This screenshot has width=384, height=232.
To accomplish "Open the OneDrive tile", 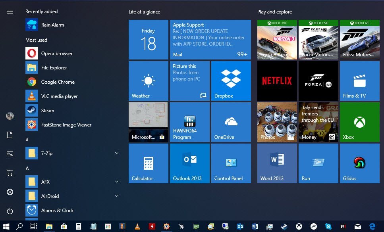I will click(231, 122).
